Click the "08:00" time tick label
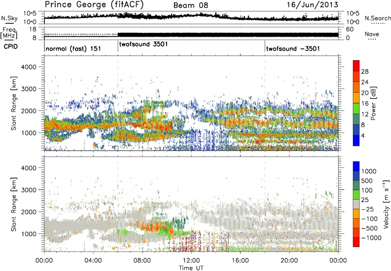The image size is (391, 271). [x=142, y=261]
